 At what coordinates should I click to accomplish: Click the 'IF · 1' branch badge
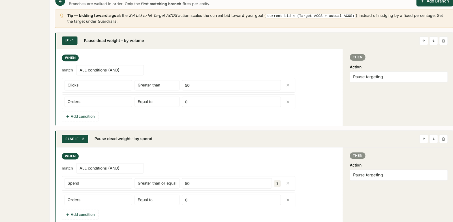(x=70, y=41)
